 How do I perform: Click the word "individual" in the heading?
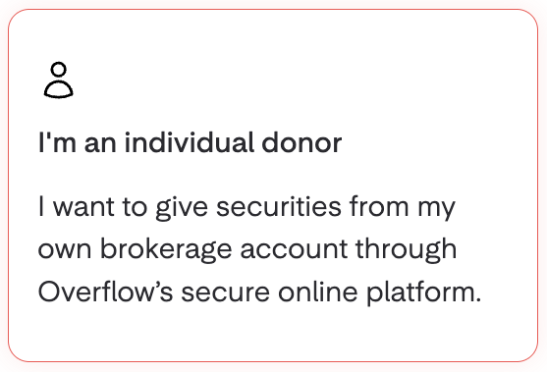tap(189, 142)
